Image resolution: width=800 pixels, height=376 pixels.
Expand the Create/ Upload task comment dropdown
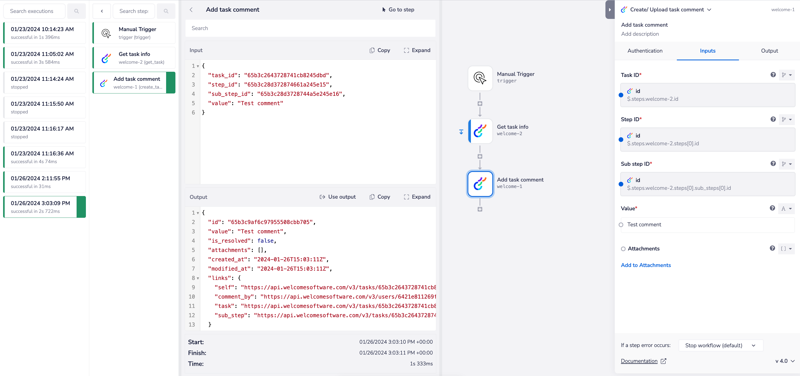pyautogui.click(x=709, y=10)
